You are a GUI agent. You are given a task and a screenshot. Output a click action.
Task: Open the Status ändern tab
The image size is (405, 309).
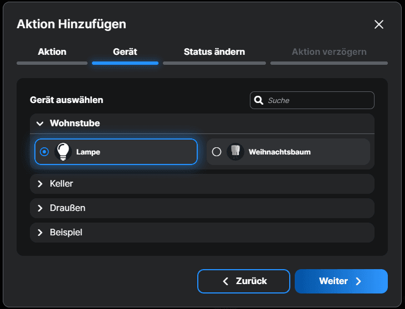point(214,52)
